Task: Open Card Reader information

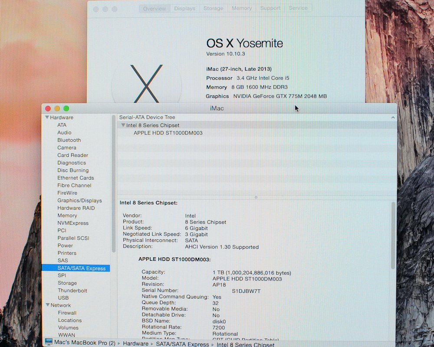Action: (72, 155)
